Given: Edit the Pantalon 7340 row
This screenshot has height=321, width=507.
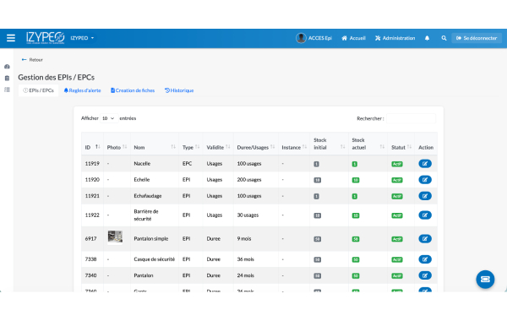Looking at the screenshot, I should tap(425, 275).
